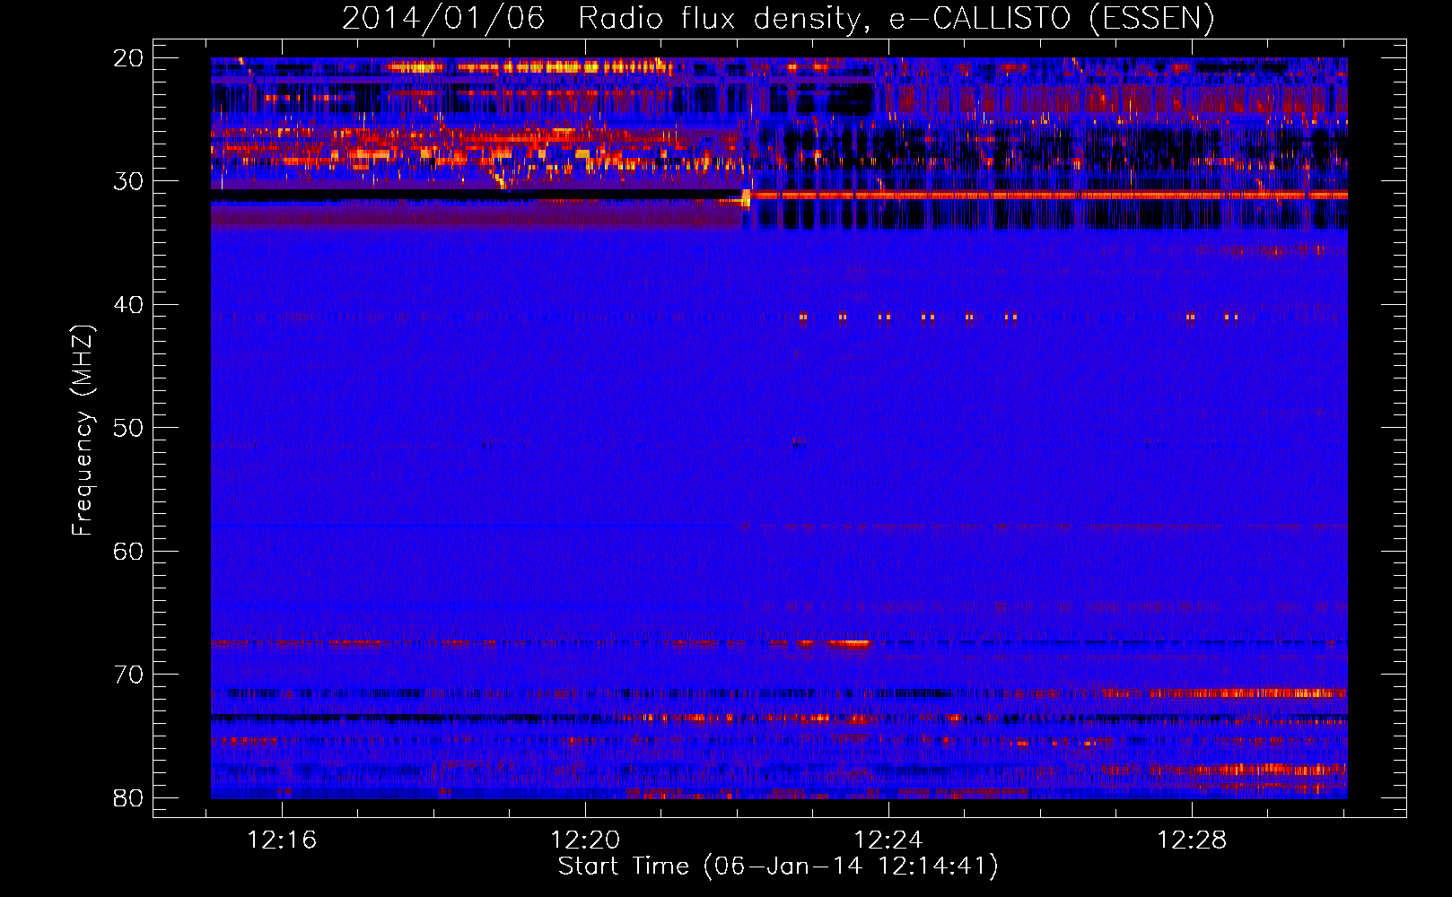The width and height of the screenshot is (1452, 897).
Task: Click the 12:20 time tick label
Action: 585,840
